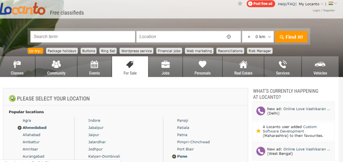The height and width of the screenshot is (162, 343).
Task: Click the Locanto logo
Action: pos(22,9)
